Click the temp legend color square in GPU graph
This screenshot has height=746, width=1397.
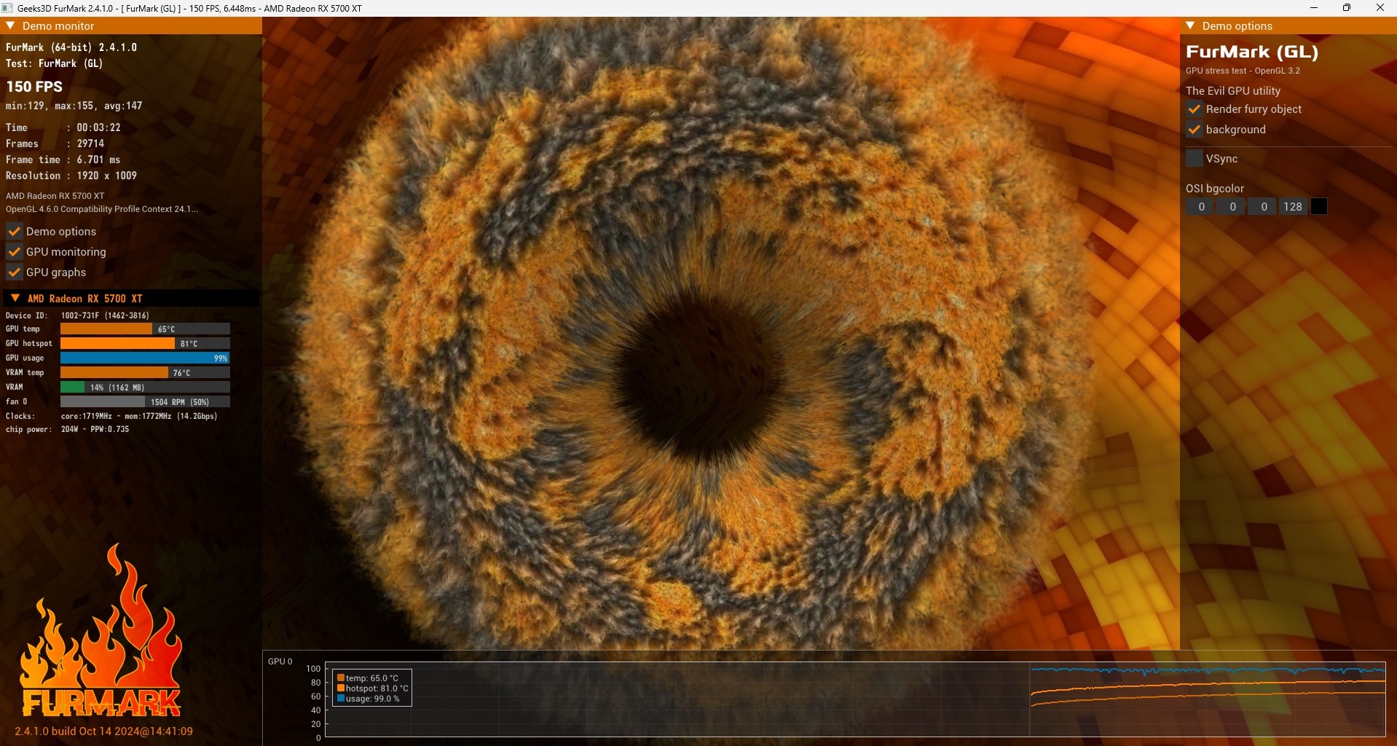pos(340,678)
